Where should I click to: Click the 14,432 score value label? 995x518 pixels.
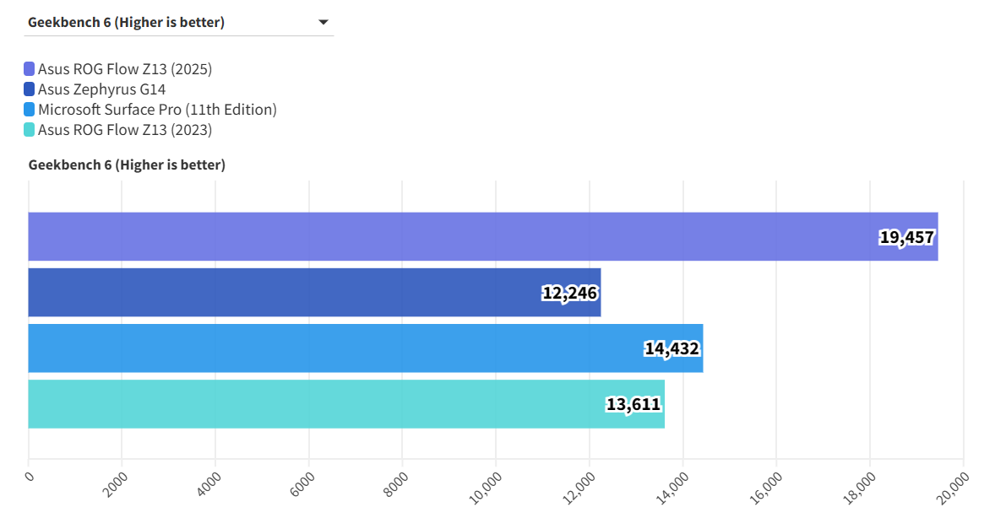coord(671,349)
